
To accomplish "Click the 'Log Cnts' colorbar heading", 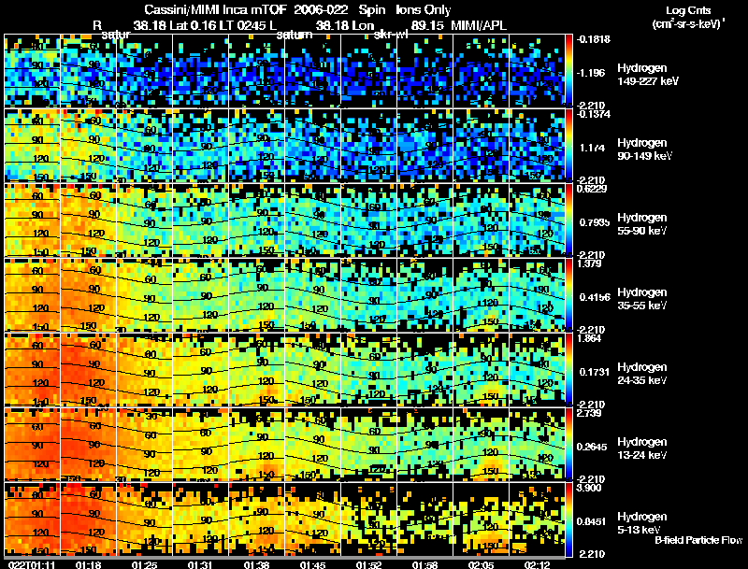I will [x=688, y=10].
